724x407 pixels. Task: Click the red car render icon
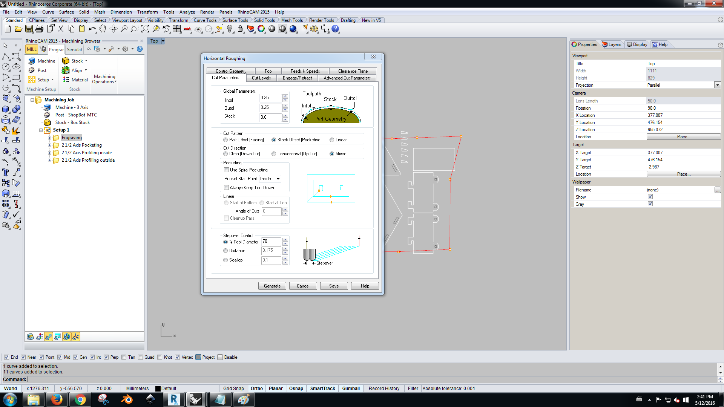(x=187, y=29)
